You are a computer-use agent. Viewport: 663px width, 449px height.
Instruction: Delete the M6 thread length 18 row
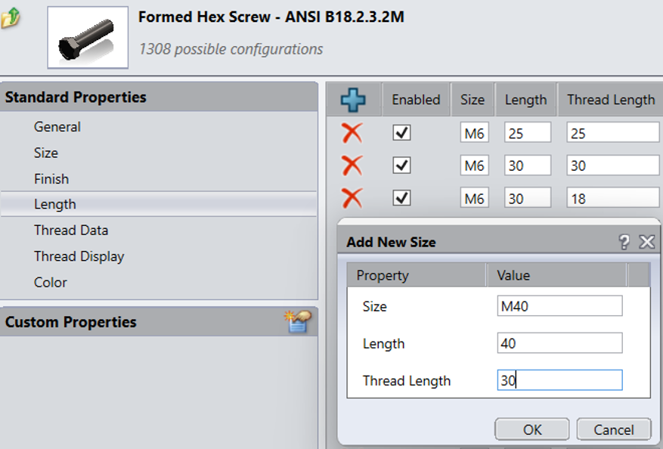(x=352, y=198)
